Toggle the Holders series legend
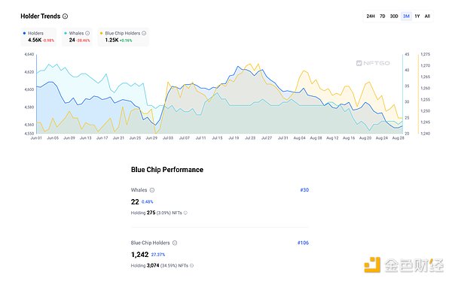The width and height of the screenshot is (452, 281). coord(38,37)
